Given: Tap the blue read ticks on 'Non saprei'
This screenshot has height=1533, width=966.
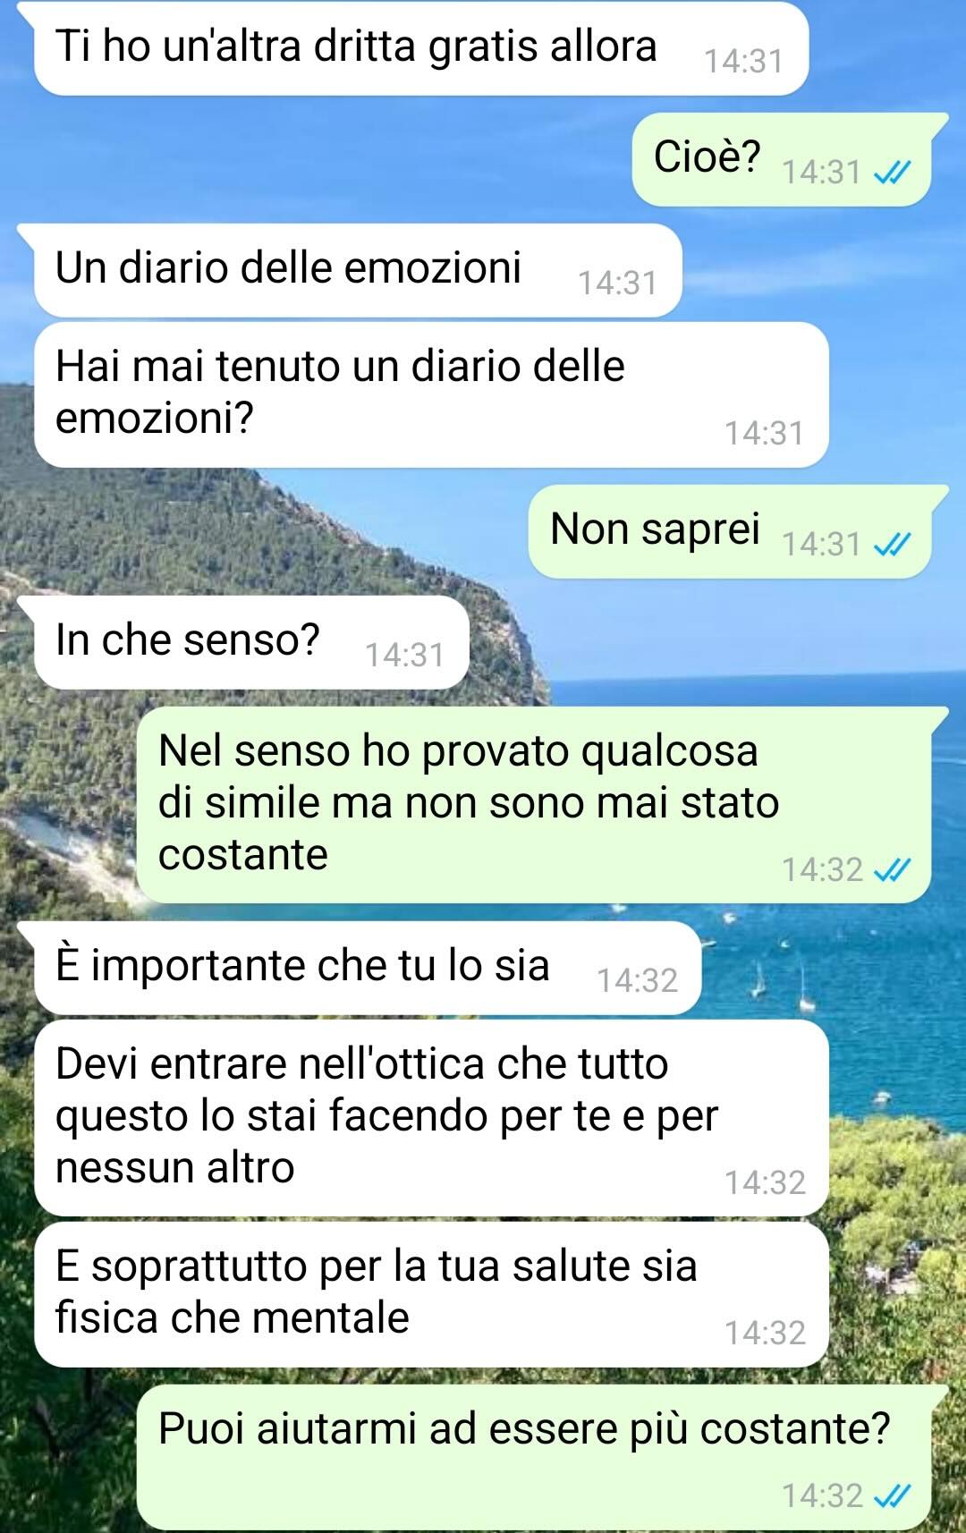Looking at the screenshot, I should [x=892, y=544].
